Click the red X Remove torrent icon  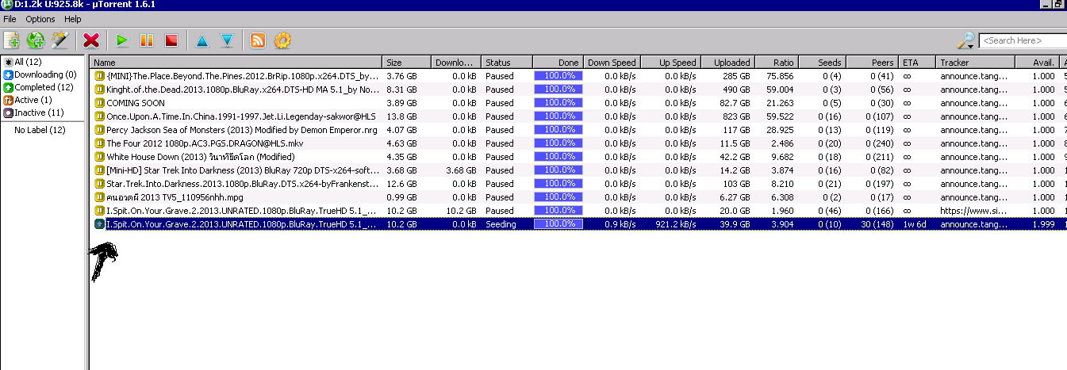(x=91, y=40)
